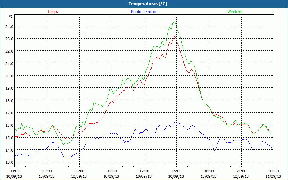Viewport: 288px width, 180px height.
Task: Click the '14,0' y-axis value
Action: pos(9,150)
